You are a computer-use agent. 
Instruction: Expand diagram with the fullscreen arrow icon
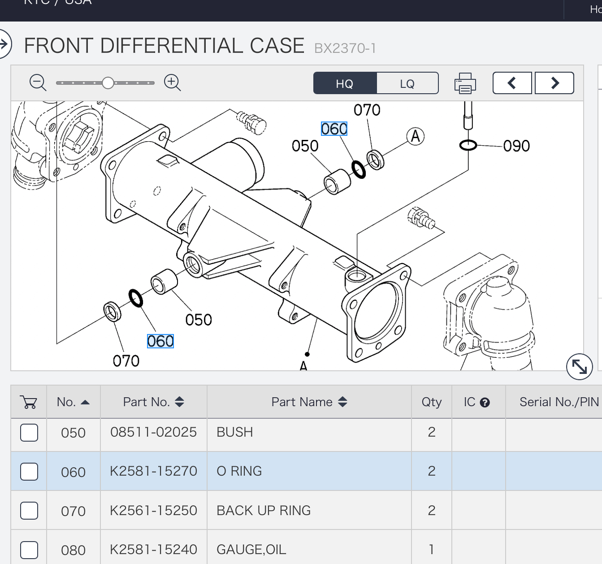(580, 367)
